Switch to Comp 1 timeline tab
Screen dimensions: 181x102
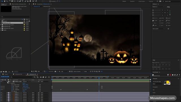click(x=6, y=74)
